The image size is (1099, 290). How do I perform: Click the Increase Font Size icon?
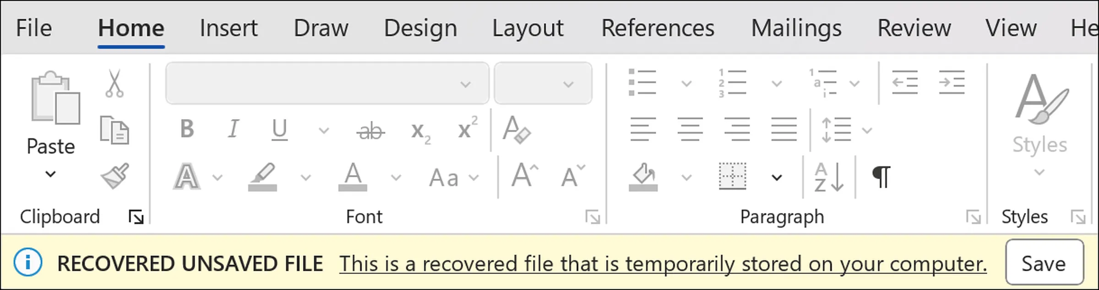[525, 175]
